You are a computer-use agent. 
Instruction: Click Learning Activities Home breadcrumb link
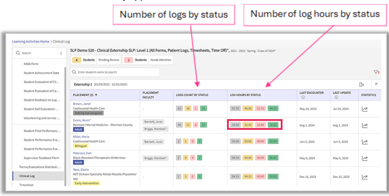pyautogui.click(x=31, y=41)
